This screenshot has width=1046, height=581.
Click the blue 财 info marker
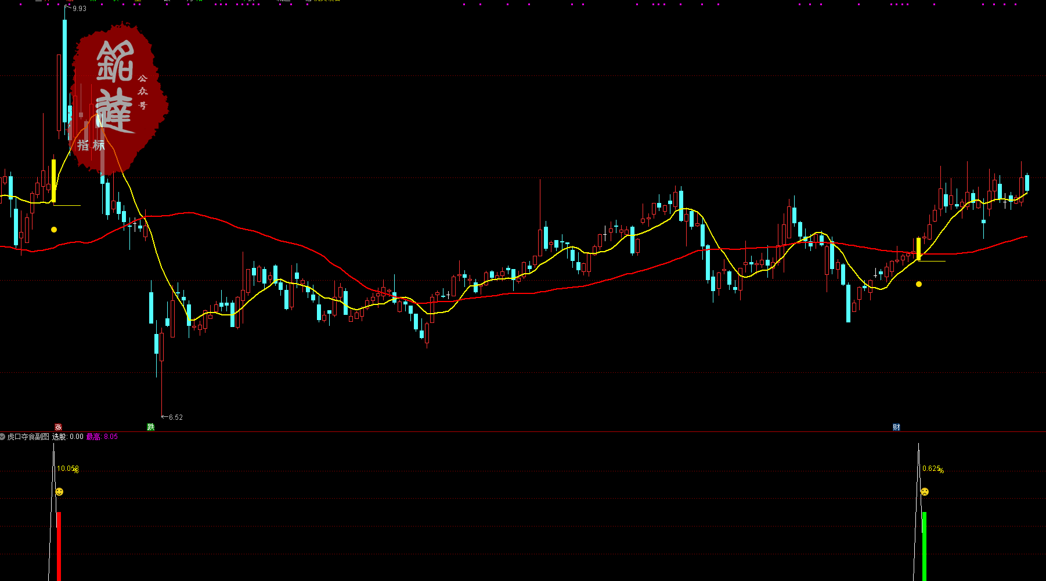(x=896, y=427)
